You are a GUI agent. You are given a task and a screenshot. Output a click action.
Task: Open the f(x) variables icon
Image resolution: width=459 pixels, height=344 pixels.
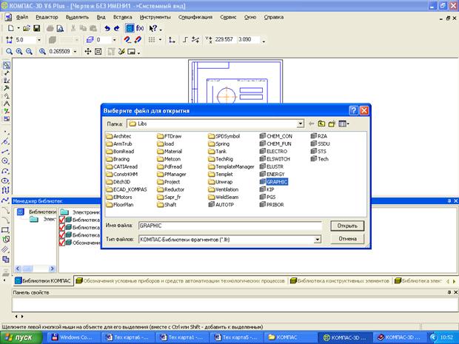(140, 28)
